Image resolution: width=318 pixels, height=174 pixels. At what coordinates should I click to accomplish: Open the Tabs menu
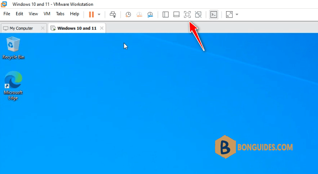60,14
